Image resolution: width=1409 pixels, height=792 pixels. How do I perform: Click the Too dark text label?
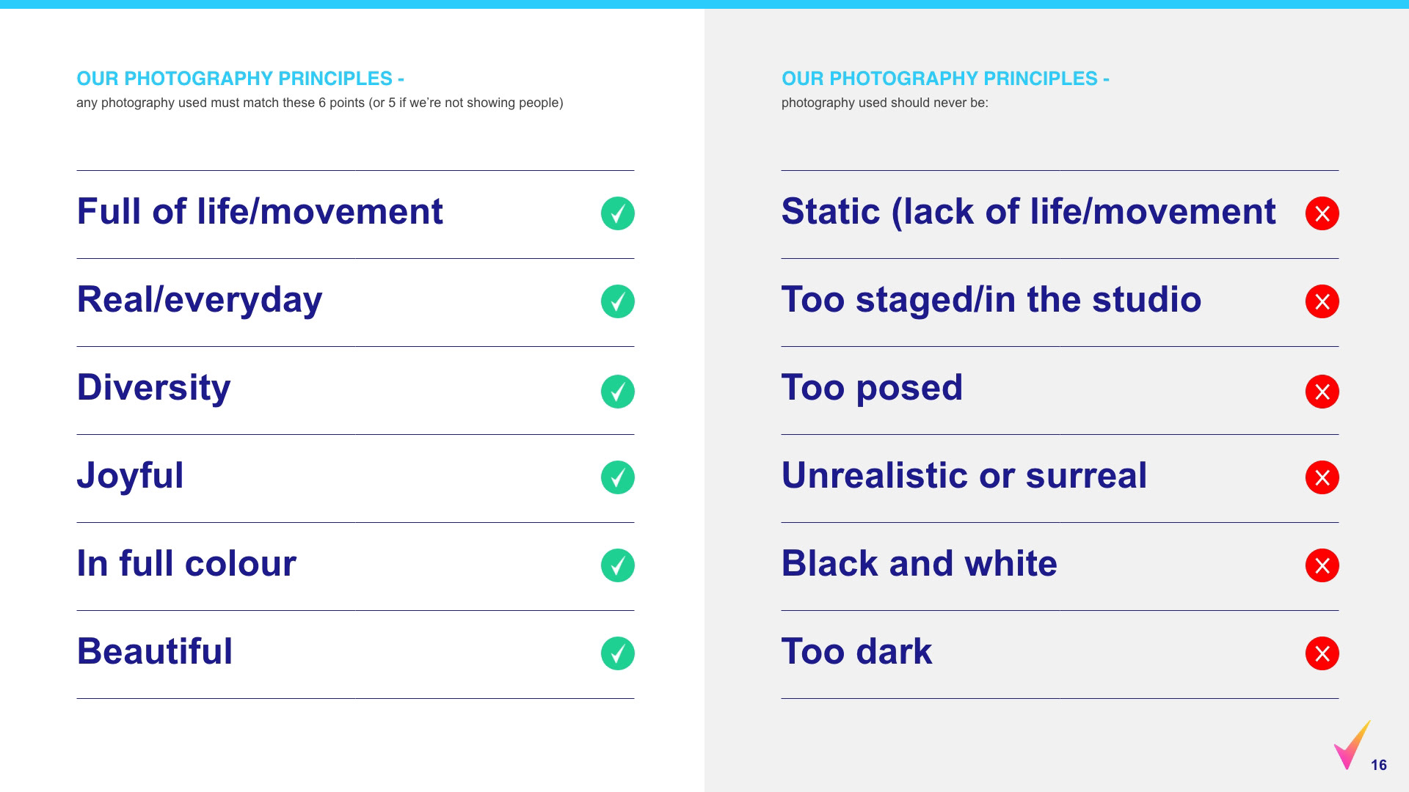(x=856, y=652)
